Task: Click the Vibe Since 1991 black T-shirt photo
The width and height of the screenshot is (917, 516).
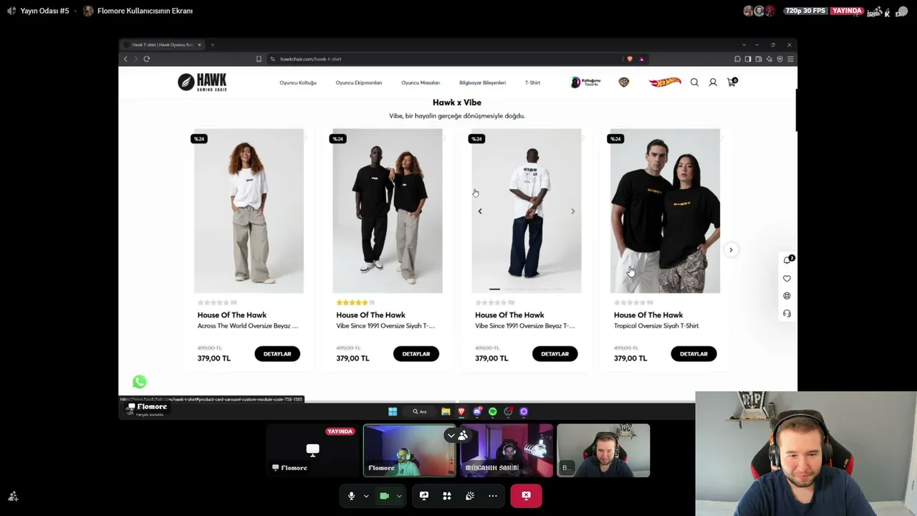Action: (388, 211)
